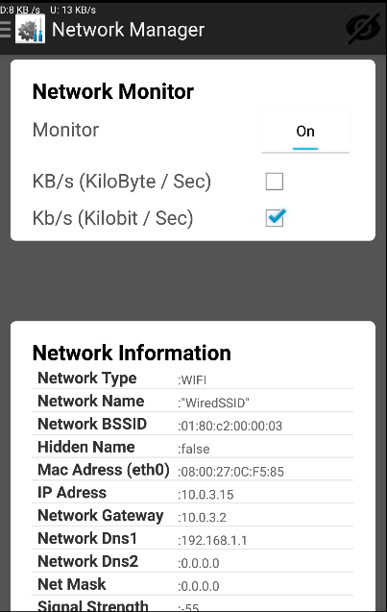Tap the Network Dns2 row
The height and width of the screenshot is (612, 387).
point(192,562)
